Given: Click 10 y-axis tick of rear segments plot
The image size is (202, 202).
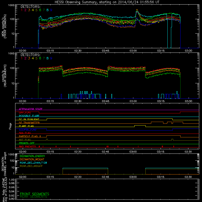Looking at the screenshot, I should tap(13, 83).
